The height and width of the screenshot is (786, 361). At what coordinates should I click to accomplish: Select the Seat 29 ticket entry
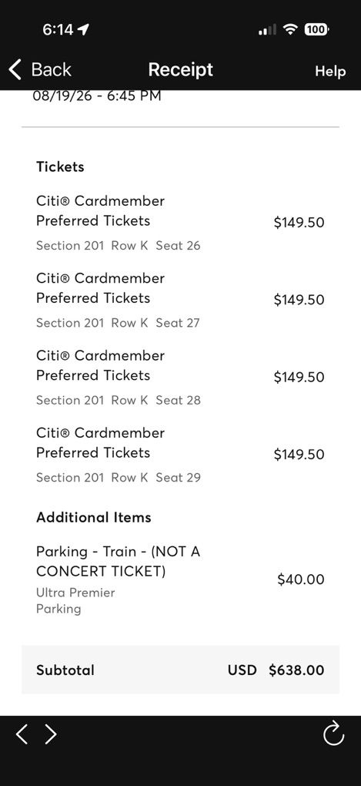point(180,455)
